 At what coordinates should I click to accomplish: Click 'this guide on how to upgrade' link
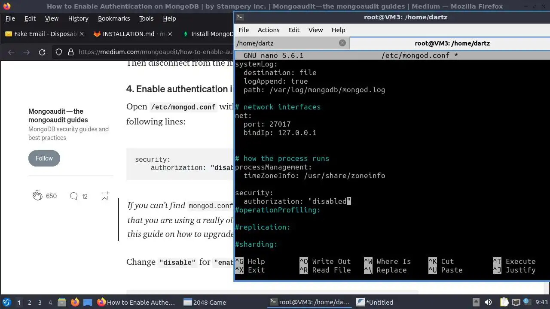click(x=180, y=234)
